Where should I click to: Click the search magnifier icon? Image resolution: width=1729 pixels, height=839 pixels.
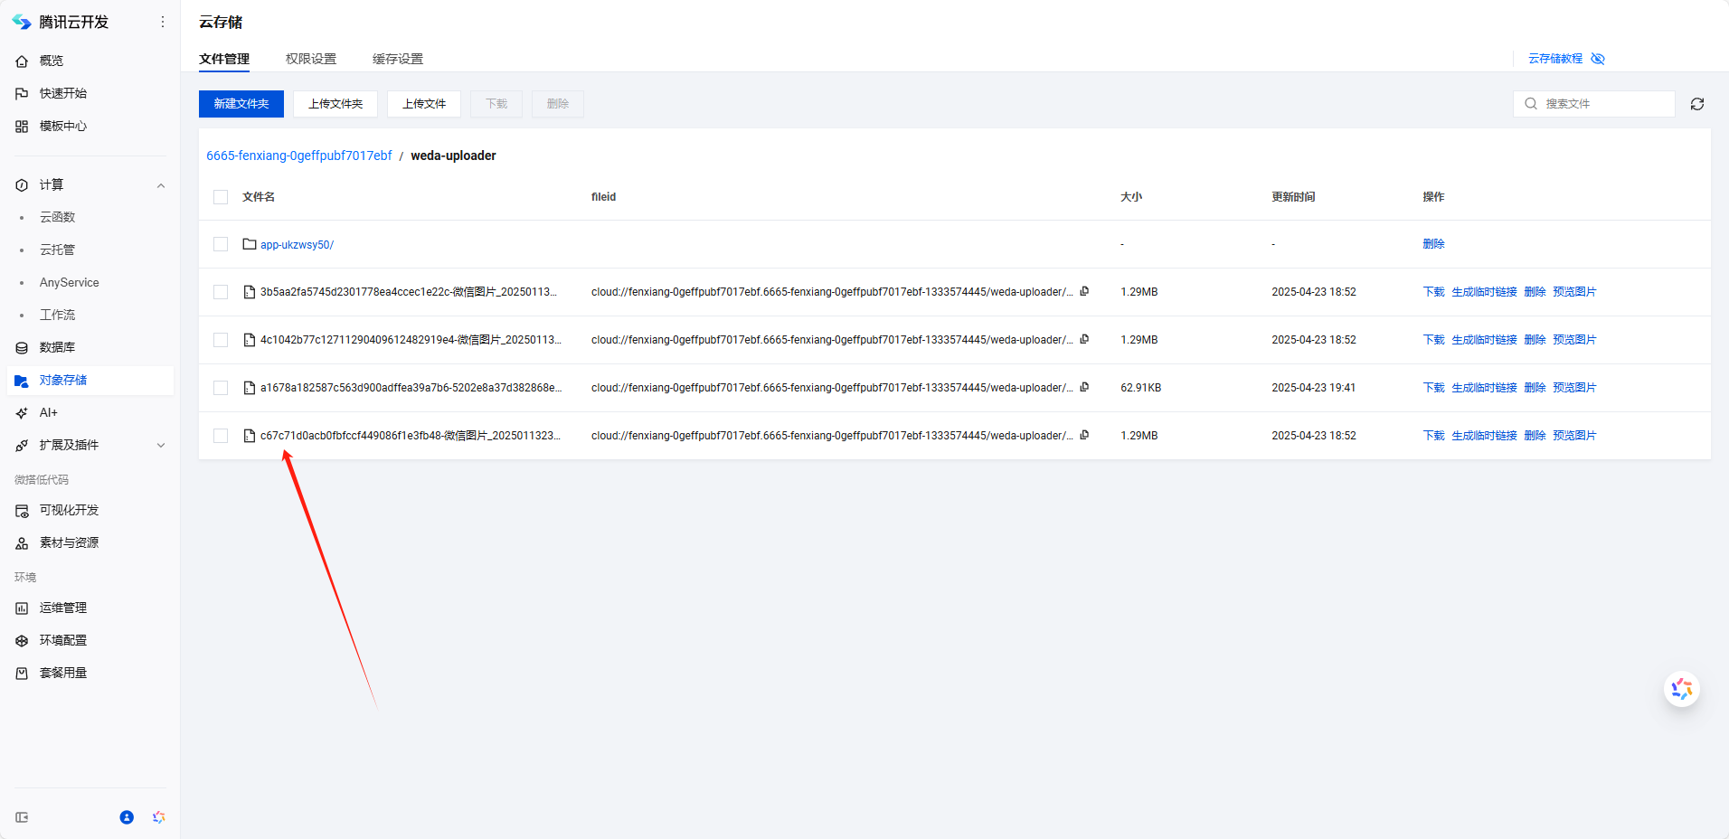coord(1531,104)
